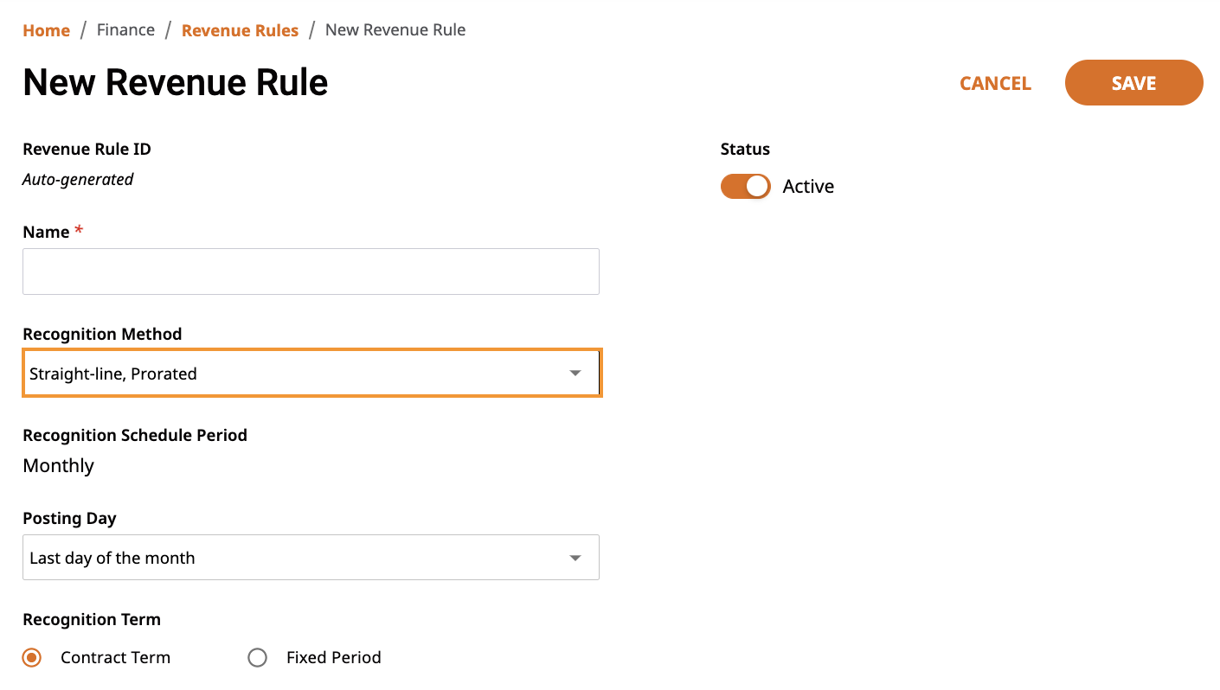Click the Finance breadcrumb item

tap(125, 30)
